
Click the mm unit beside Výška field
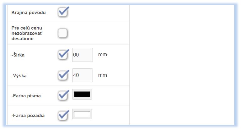[103, 75]
